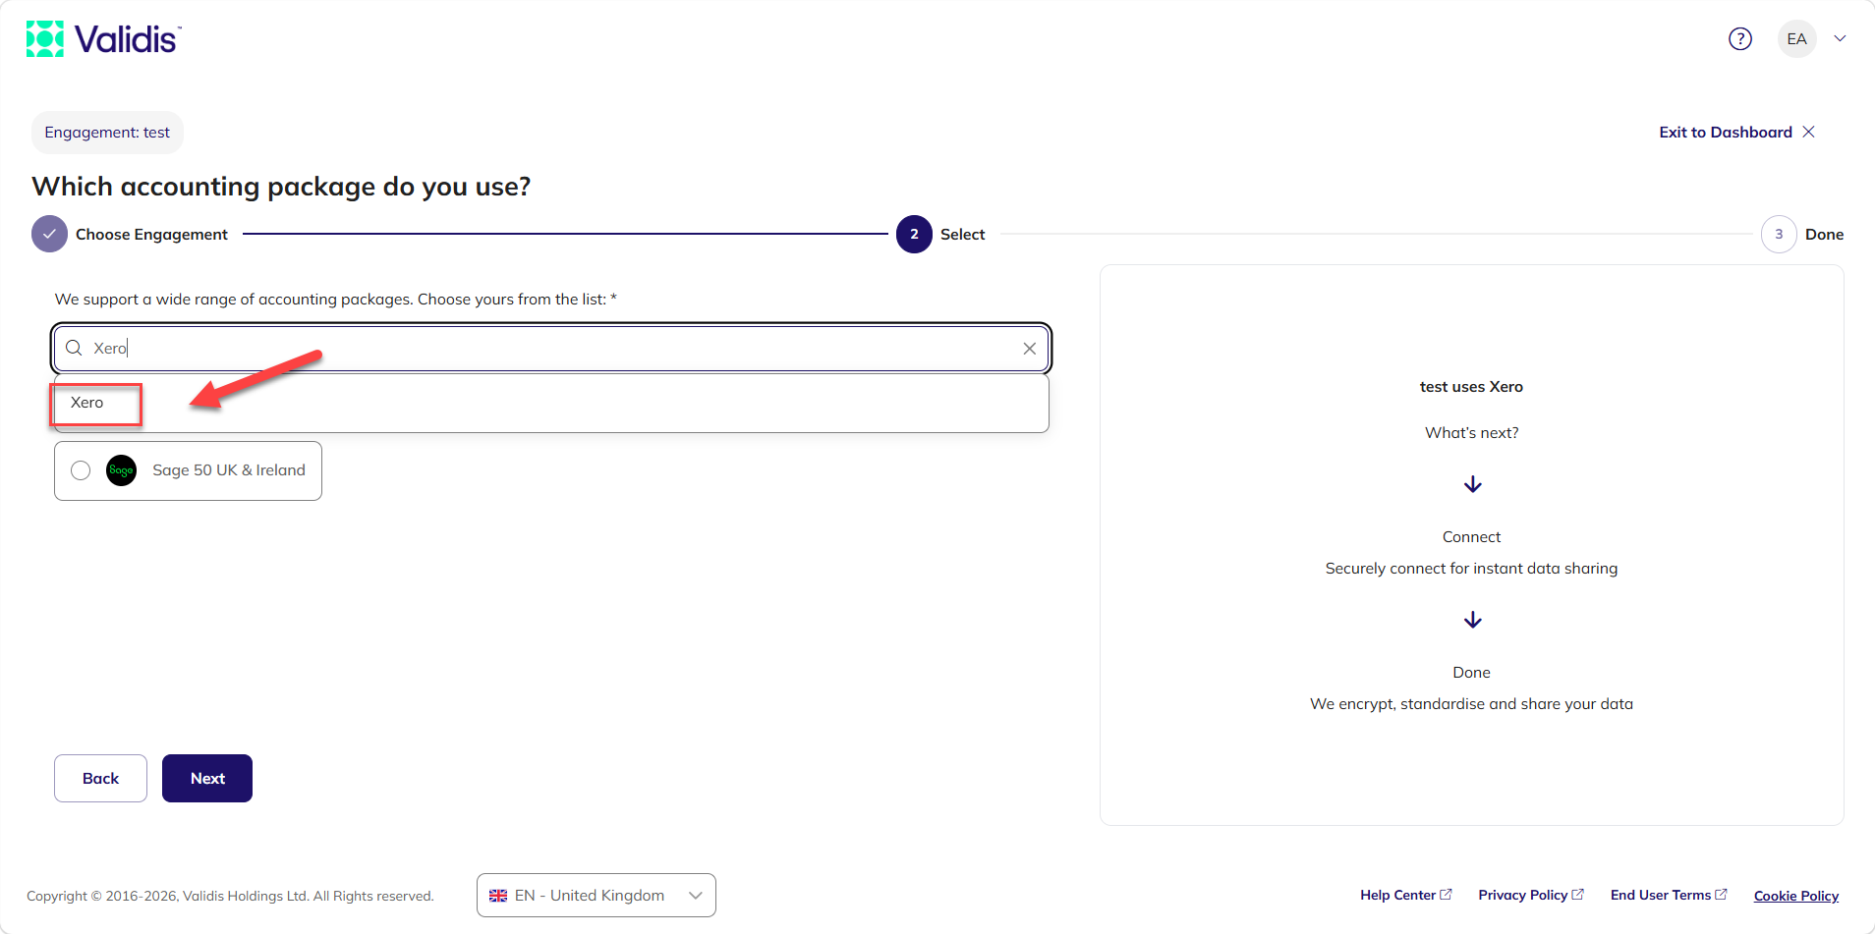Screen dimensions: 1875x934
Task: Click 'Securely connect for instant data sharing' text
Action: click(x=1471, y=569)
